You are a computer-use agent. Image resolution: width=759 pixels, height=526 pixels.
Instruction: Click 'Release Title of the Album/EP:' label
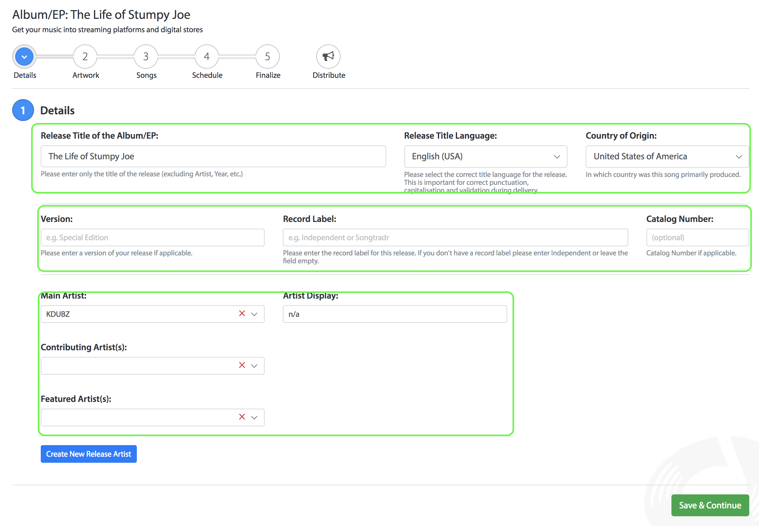click(x=99, y=136)
